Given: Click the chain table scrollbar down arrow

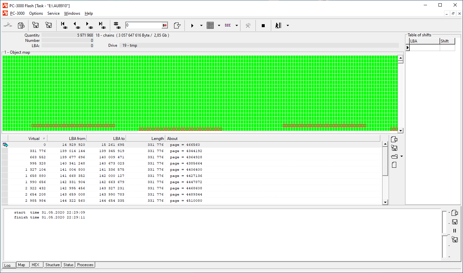Looking at the screenshot, I should coord(385,202).
